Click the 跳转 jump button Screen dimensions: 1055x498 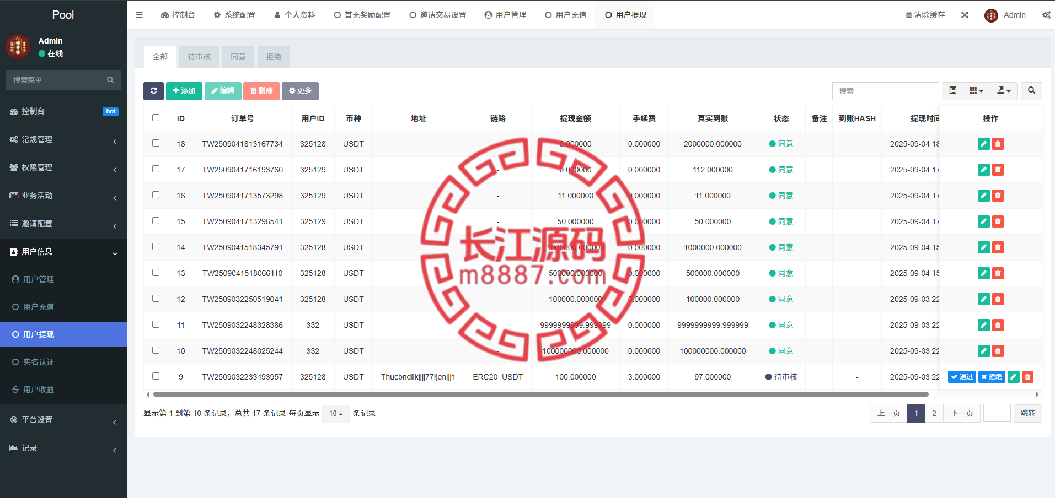click(1028, 413)
